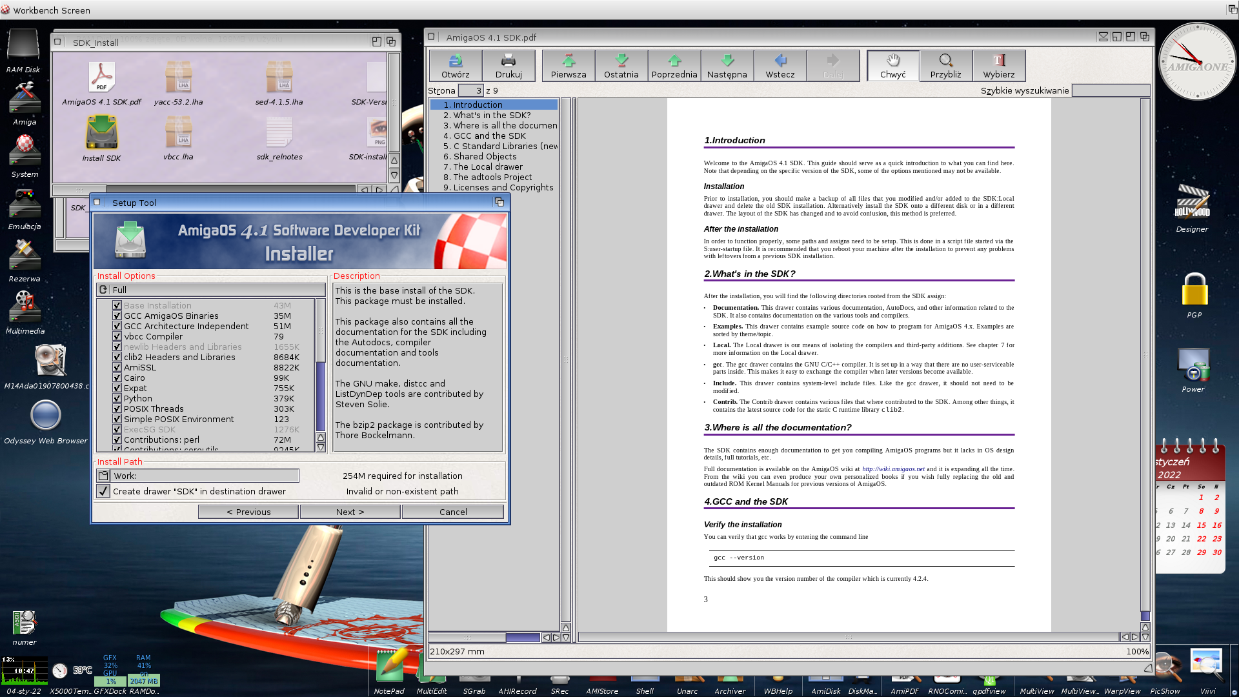Toggle Cairo checkbox
1239x697 pixels.
pyautogui.click(x=117, y=378)
